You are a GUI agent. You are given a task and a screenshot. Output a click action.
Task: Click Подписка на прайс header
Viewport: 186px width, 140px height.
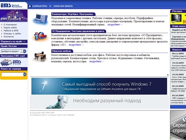point(14,41)
